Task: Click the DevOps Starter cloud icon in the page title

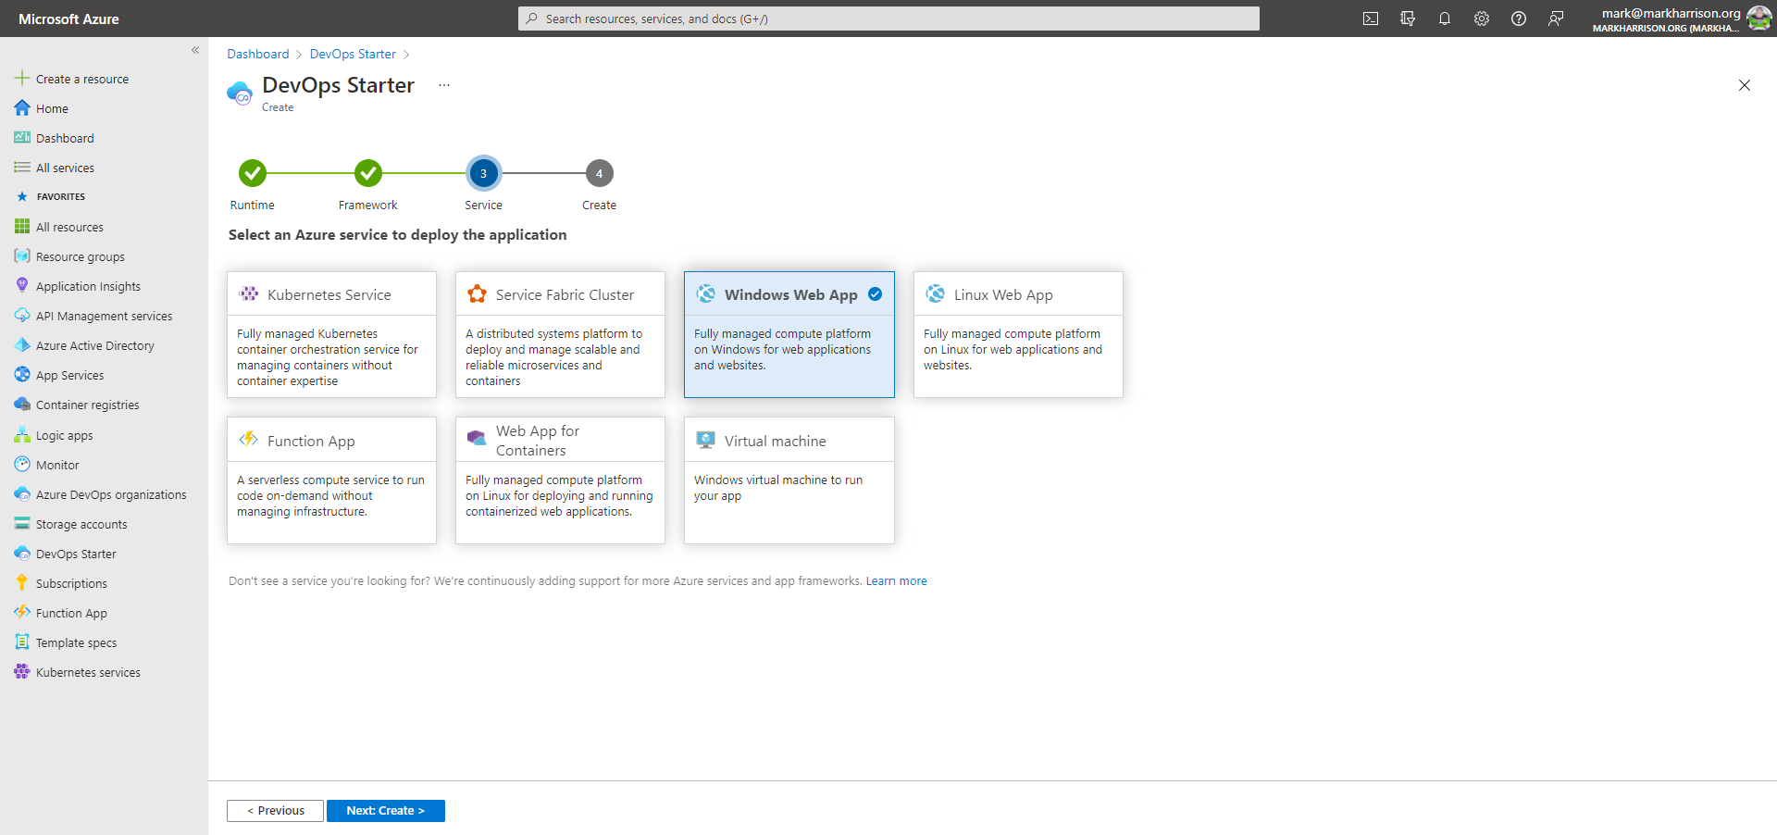Action: tap(240, 93)
